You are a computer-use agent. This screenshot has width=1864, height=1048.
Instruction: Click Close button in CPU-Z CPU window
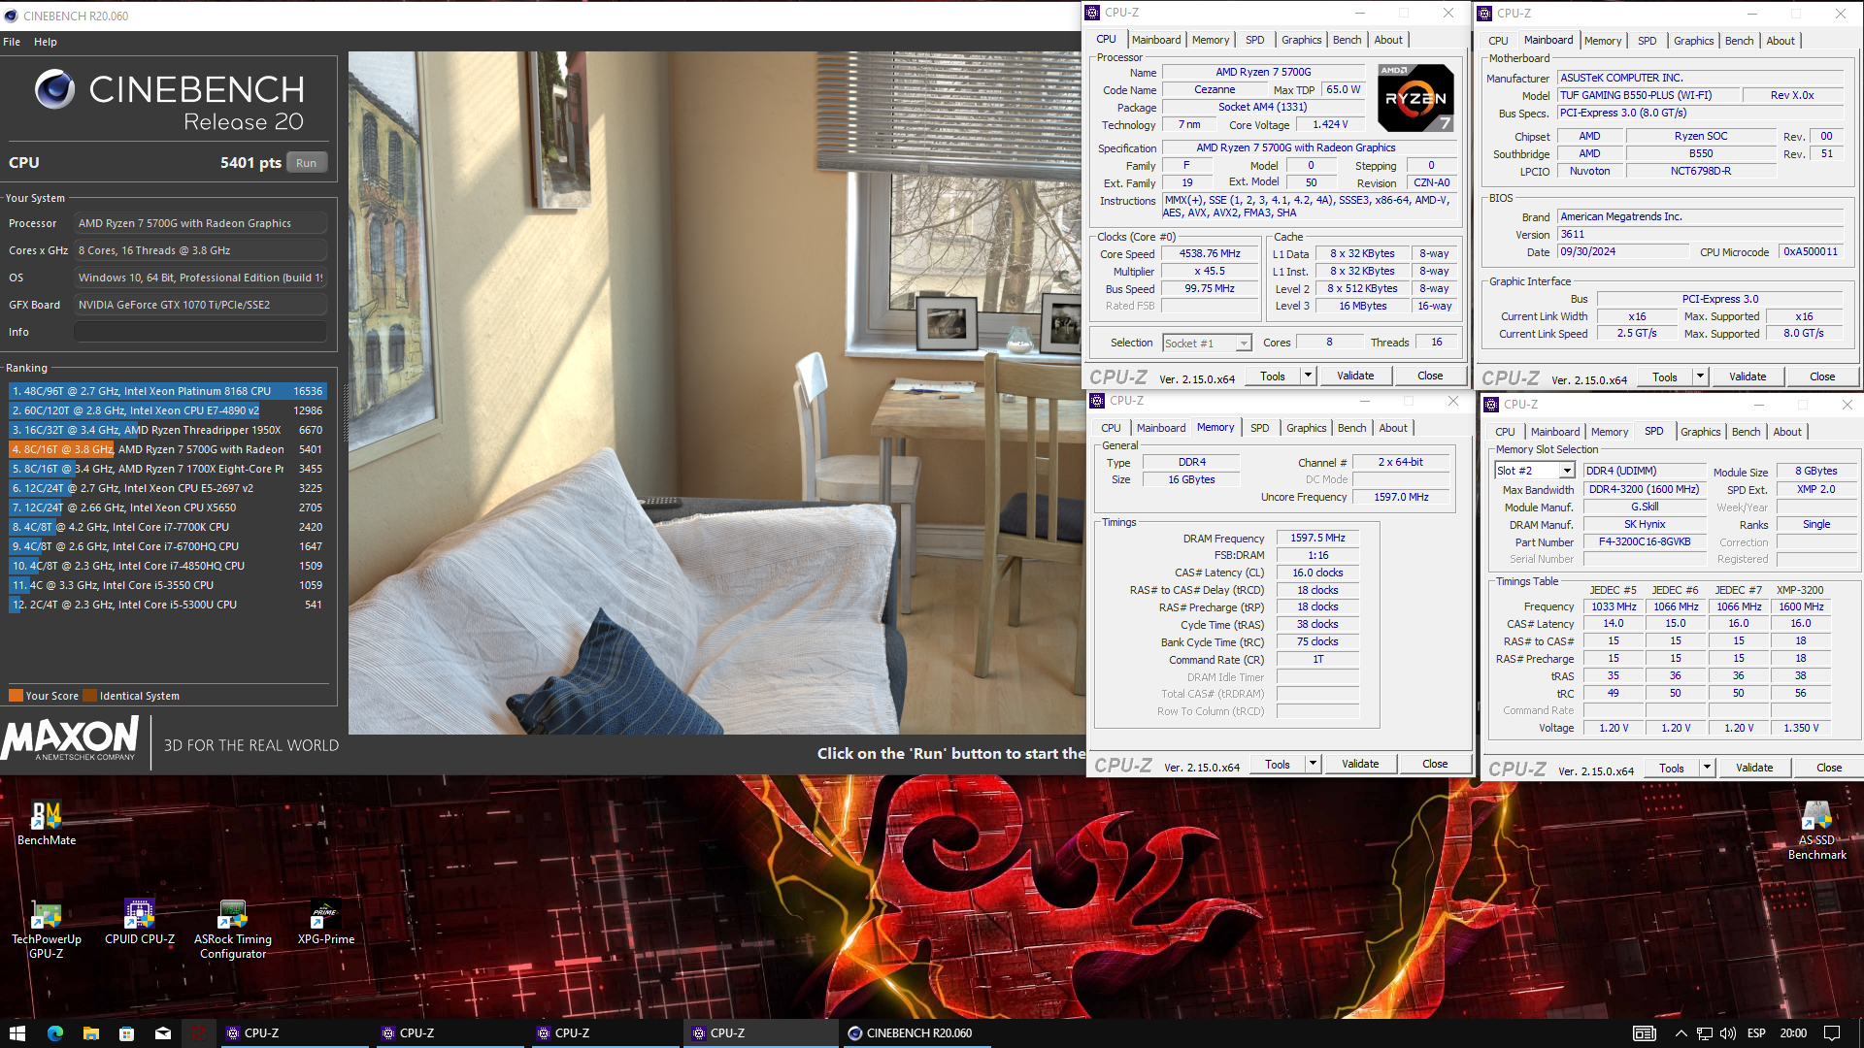1430,376
